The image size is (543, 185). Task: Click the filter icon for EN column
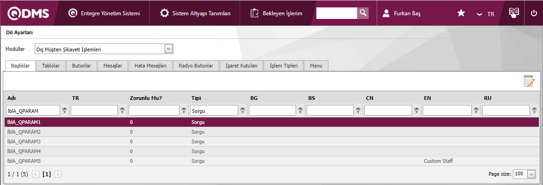click(x=476, y=110)
